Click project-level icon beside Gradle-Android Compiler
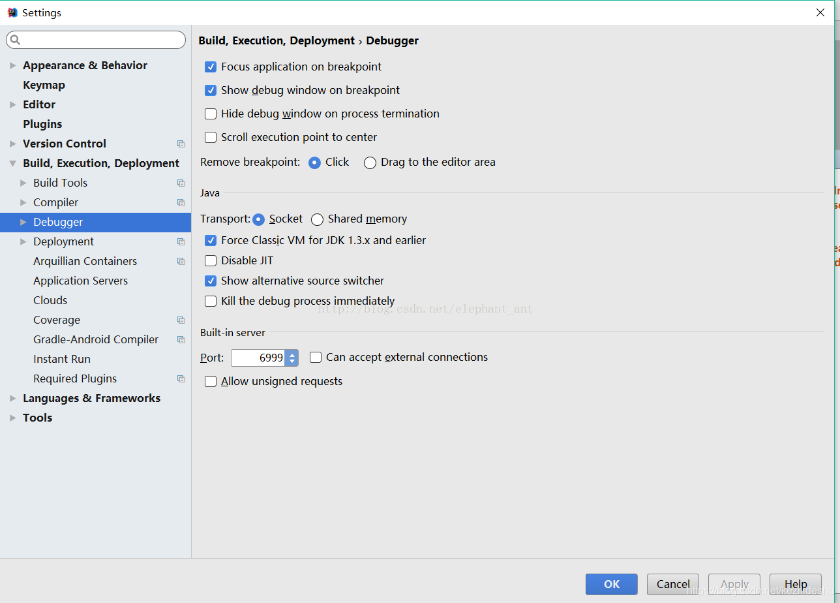 (x=181, y=339)
